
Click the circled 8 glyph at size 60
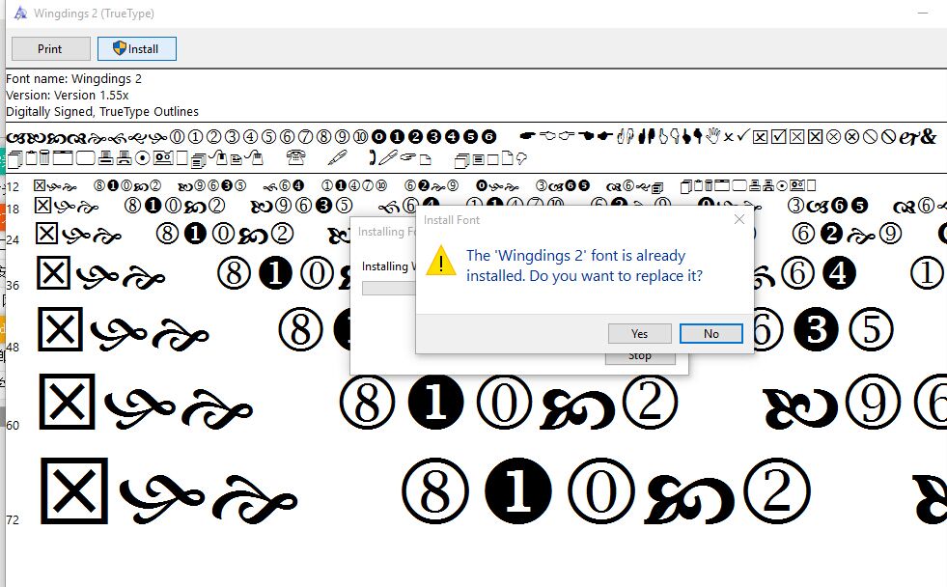(367, 403)
